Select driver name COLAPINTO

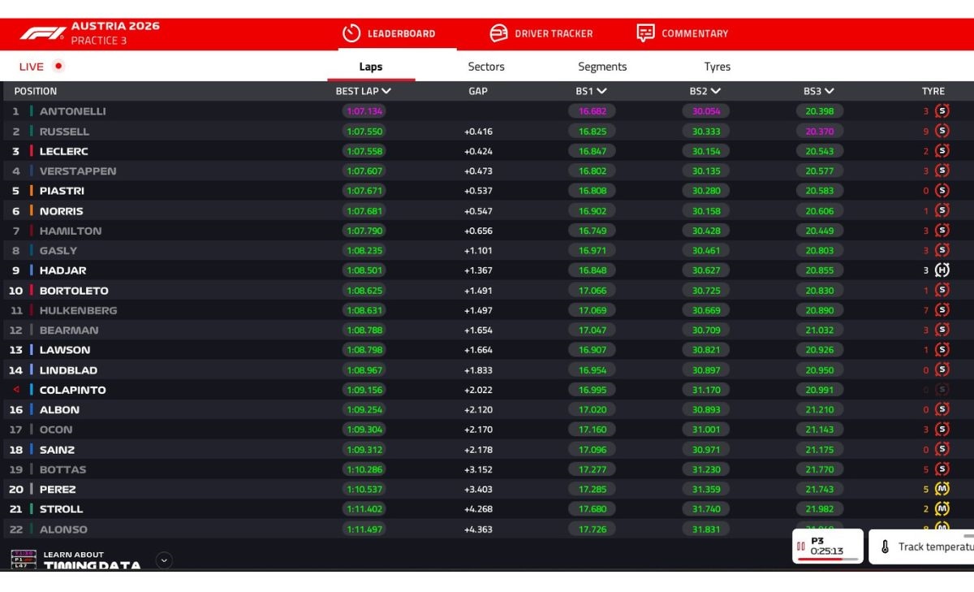[73, 390]
